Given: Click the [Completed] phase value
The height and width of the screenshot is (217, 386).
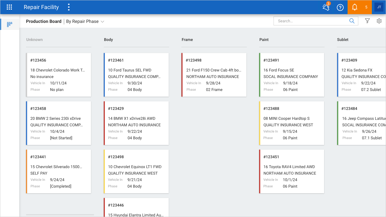Looking at the screenshot, I should pyautogui.click(x=60, y=186).
